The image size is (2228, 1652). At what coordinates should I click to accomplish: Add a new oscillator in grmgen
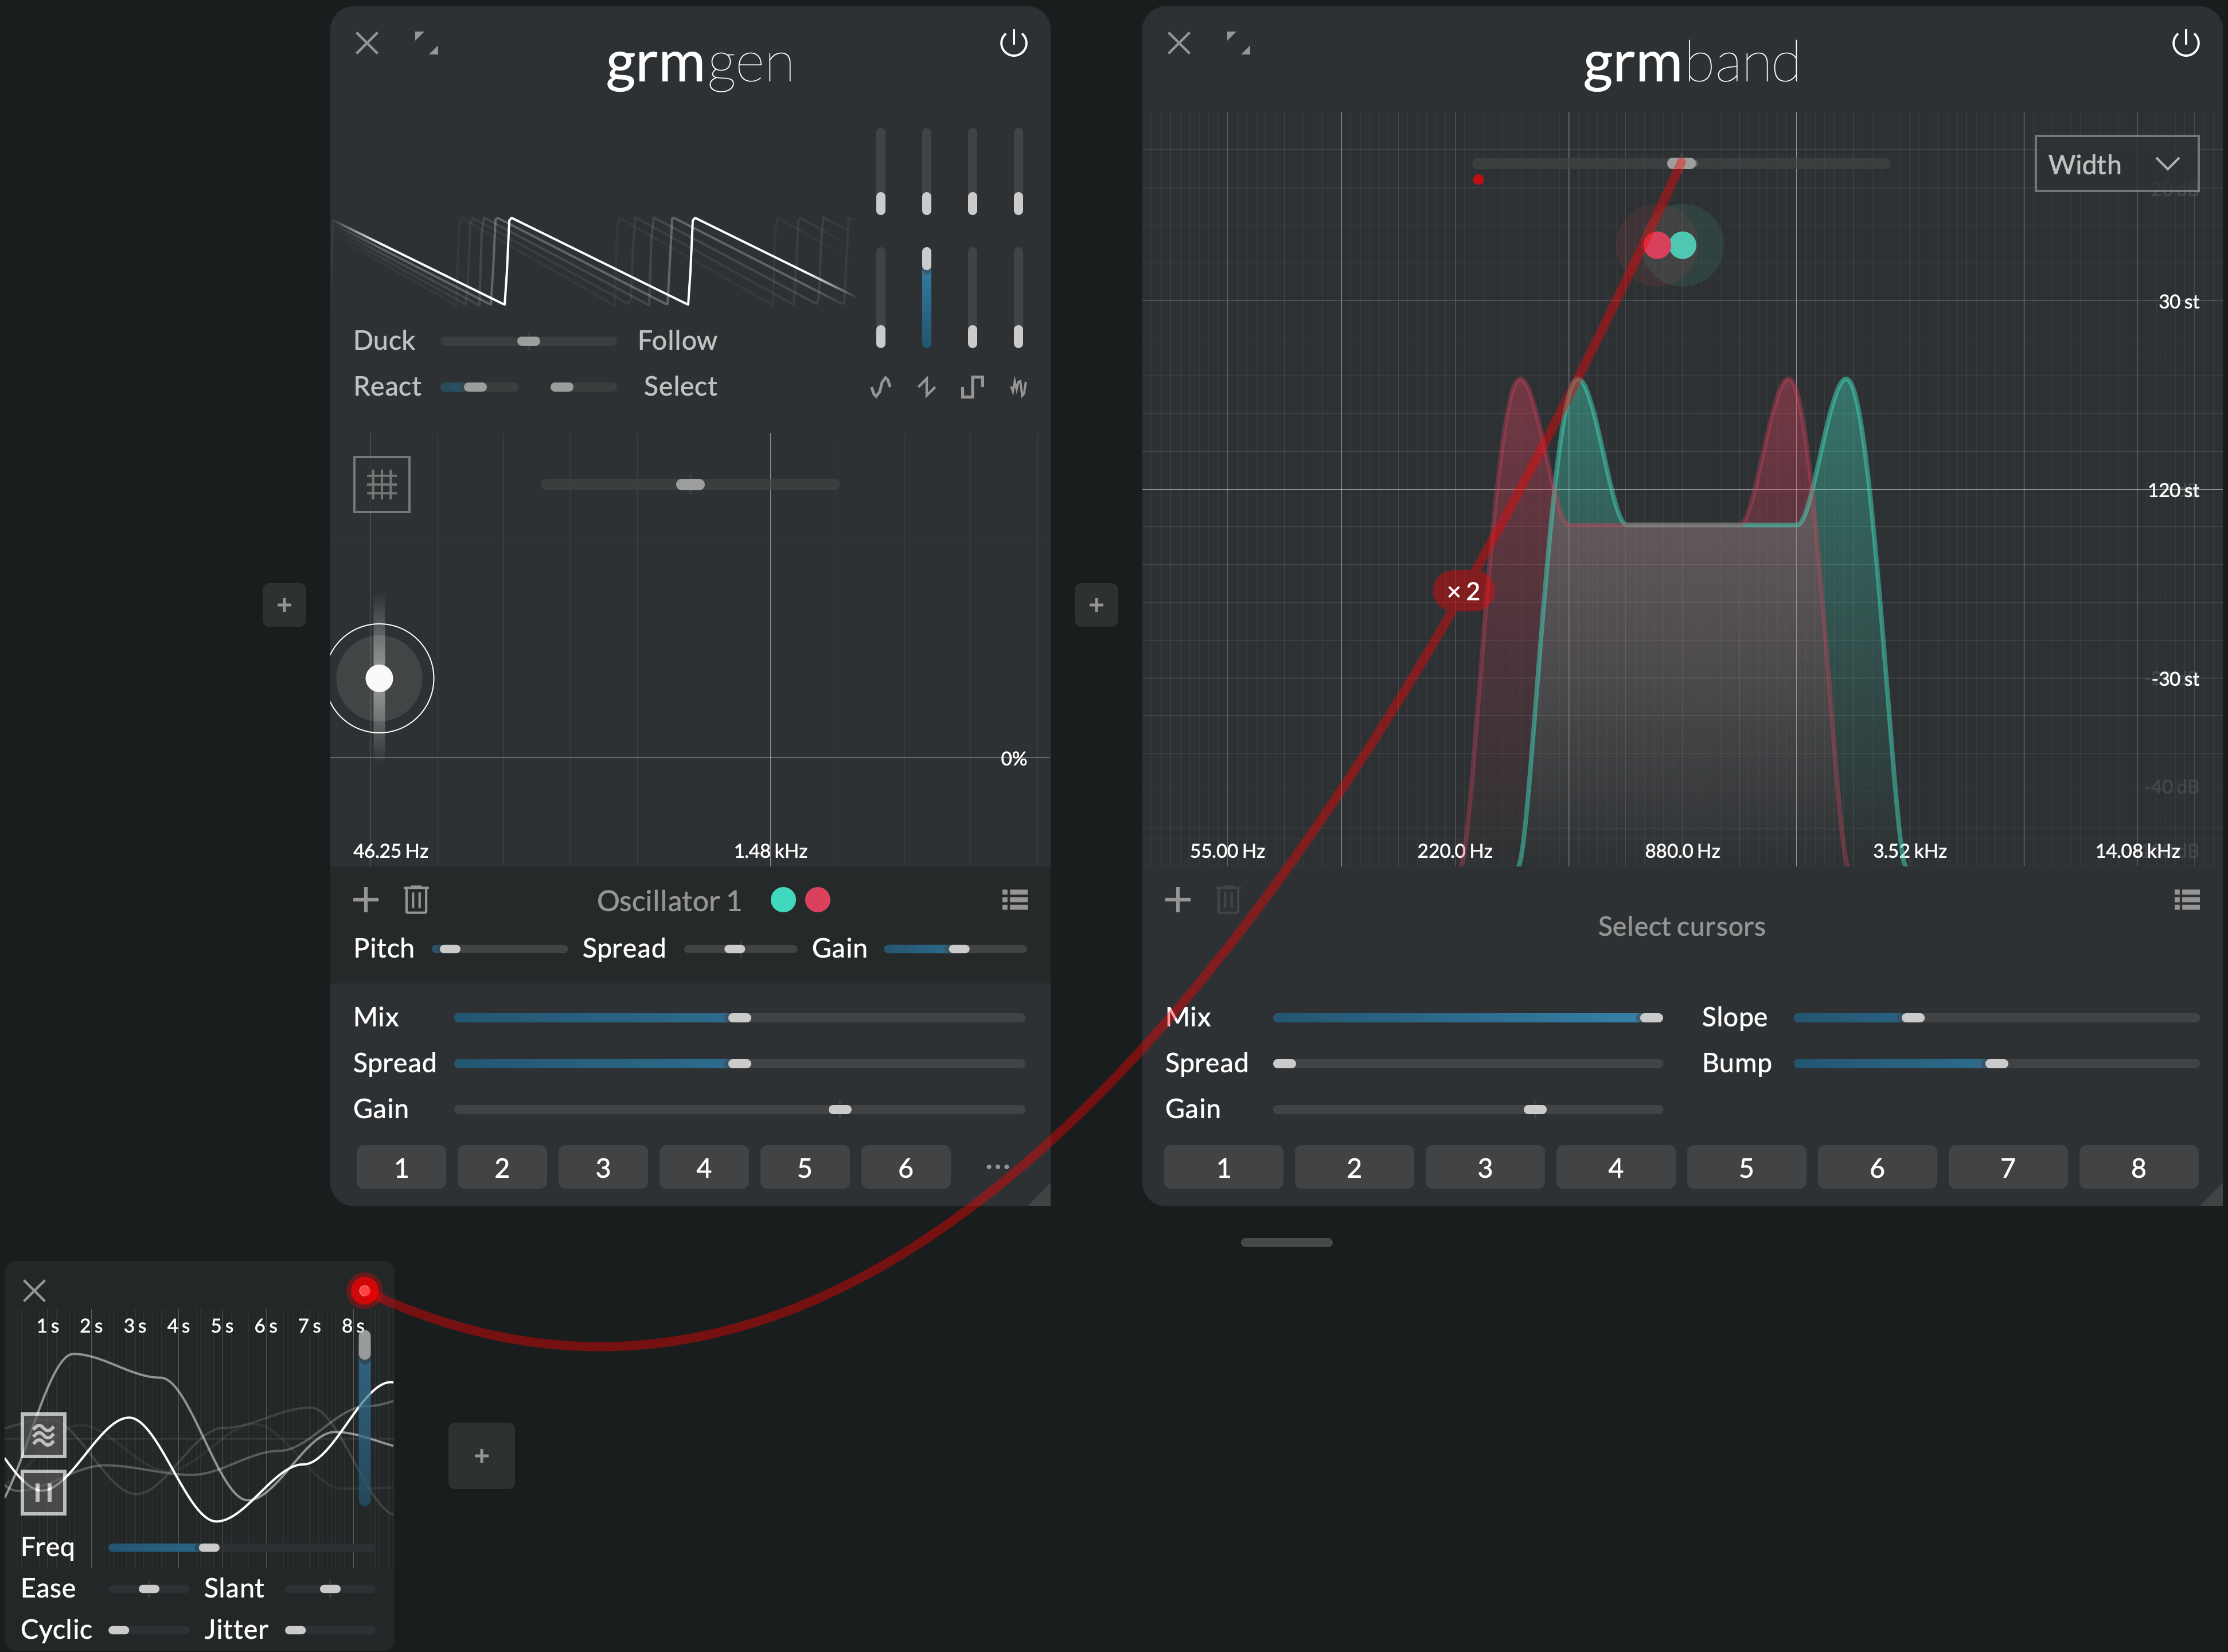point(366,900)
